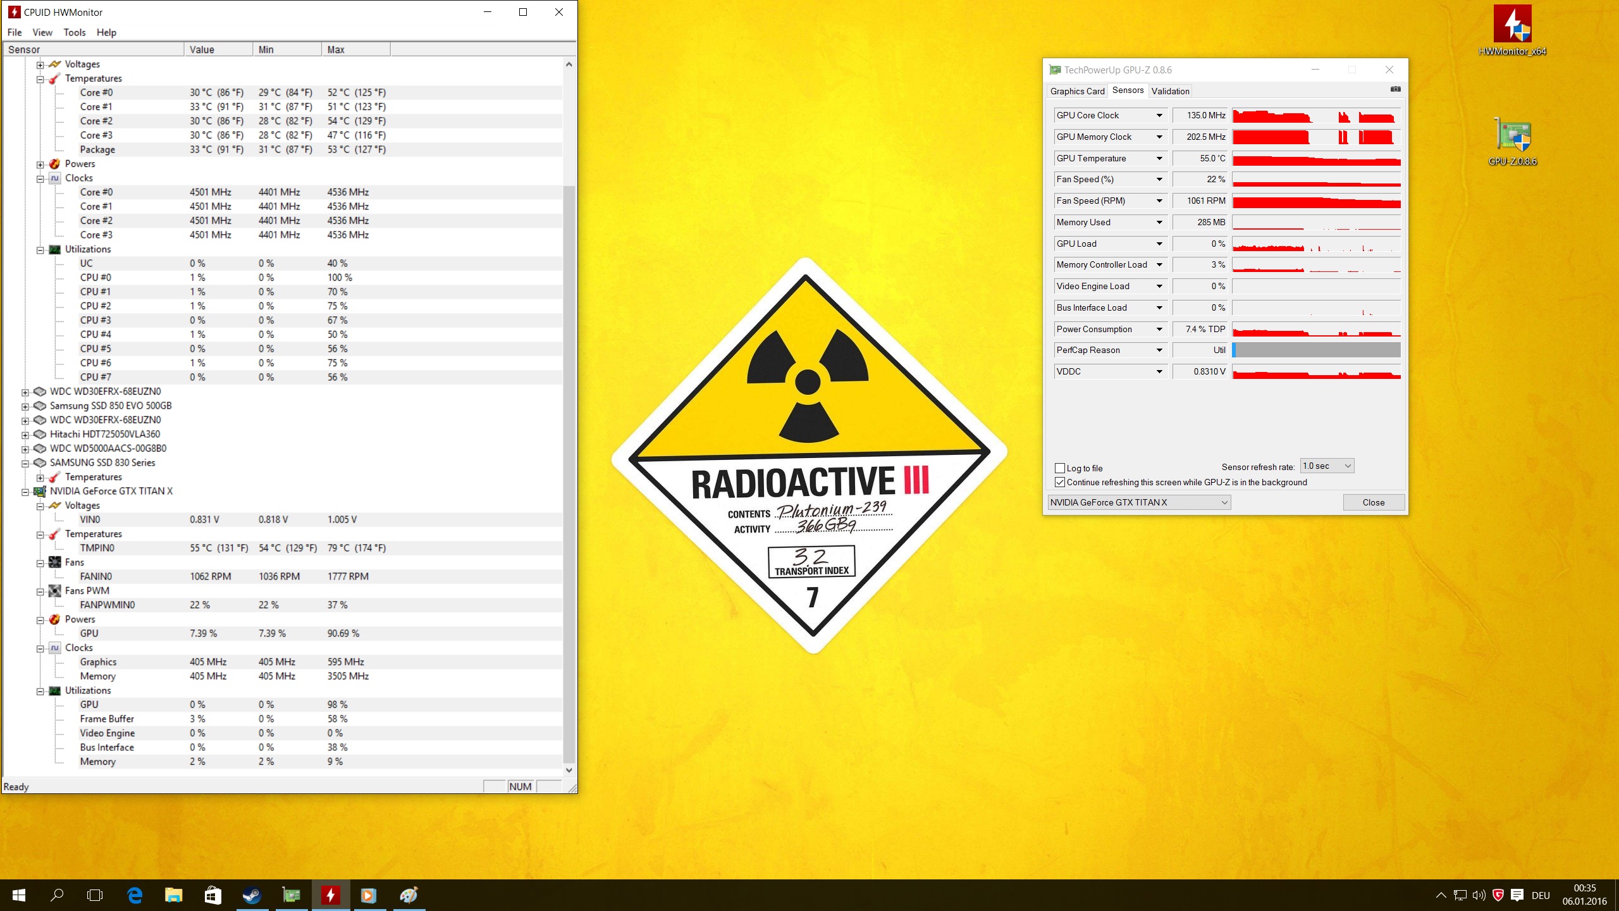The image size is (1619, 911).
Task: Click the GPU-Z screenshot camera icon
Action: click(1395, 89)
